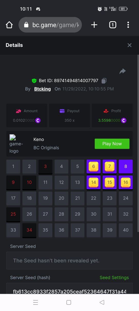Select Keno tile number 8
The image size is (139, 311).
click(126, 166)
